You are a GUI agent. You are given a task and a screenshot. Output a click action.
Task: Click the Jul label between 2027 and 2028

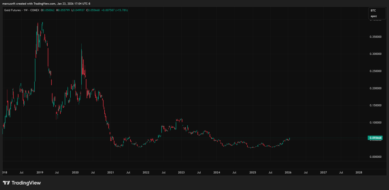point(341,173)
